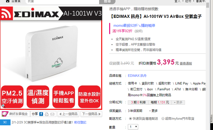The width and height of the screenshot is (213, 130).
Task: Click the pink refer-a-friend mascot icon
Action: coord(5,114)
